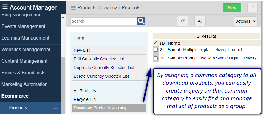Click the right arrow next button

tap(253, 8)
